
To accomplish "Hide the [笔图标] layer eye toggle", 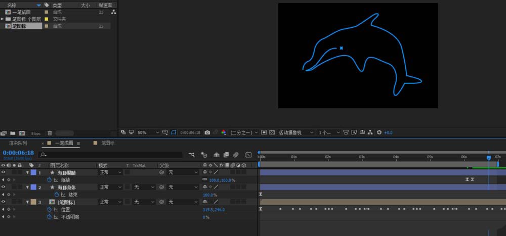I will point(4,202).
